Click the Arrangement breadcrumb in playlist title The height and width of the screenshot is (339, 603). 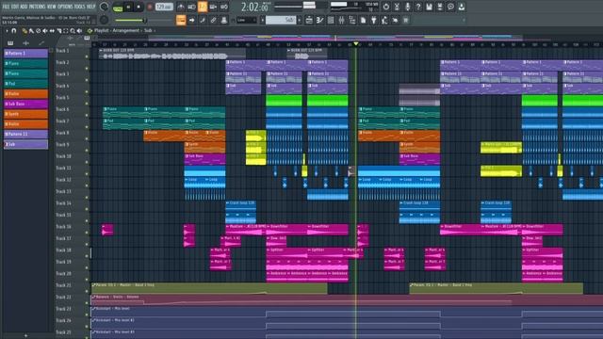coord(125,31)
